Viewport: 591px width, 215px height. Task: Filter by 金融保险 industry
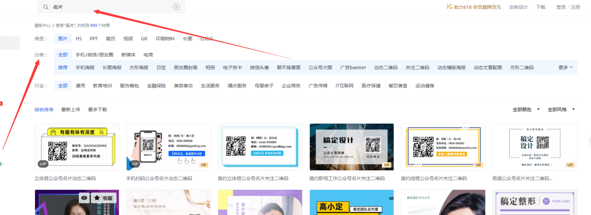coord(156,86)
